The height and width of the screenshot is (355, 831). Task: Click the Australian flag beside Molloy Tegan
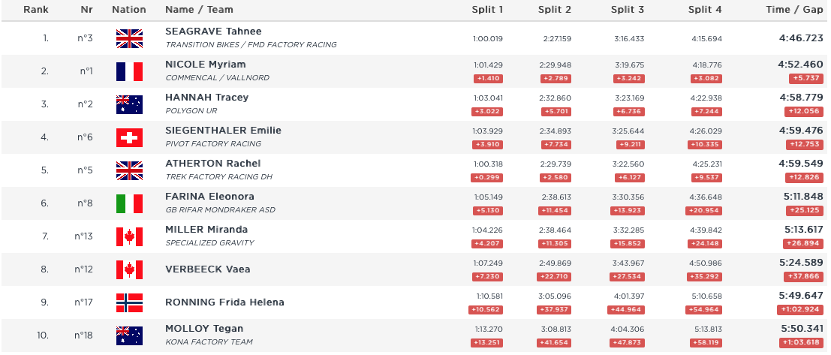tap(129, 335)
